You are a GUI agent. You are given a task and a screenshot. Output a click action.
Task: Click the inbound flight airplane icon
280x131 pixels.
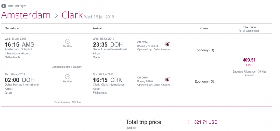pyautogui.click(x=4, y=6)
